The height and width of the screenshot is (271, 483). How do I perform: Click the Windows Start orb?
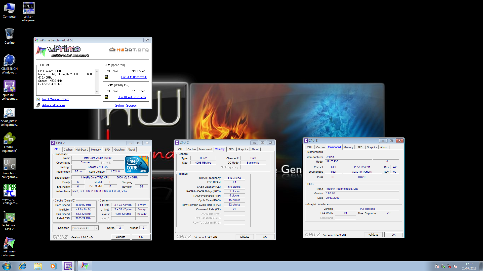click(x=7, y=266)
